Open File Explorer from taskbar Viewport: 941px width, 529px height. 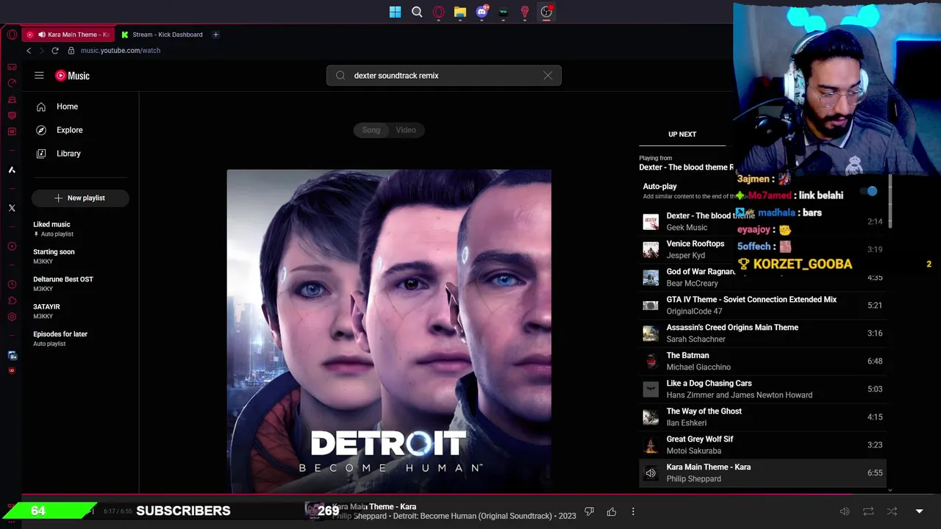pos(460,12)
